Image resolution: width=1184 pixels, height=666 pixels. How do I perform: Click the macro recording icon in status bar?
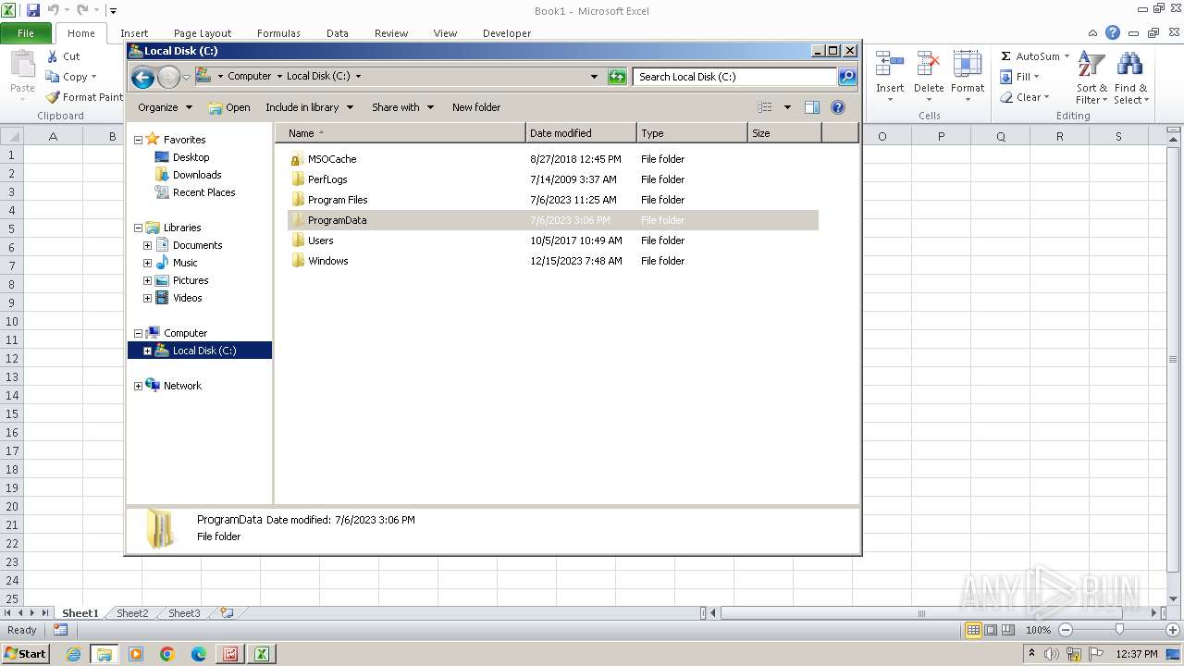click(x=61, y=630)
